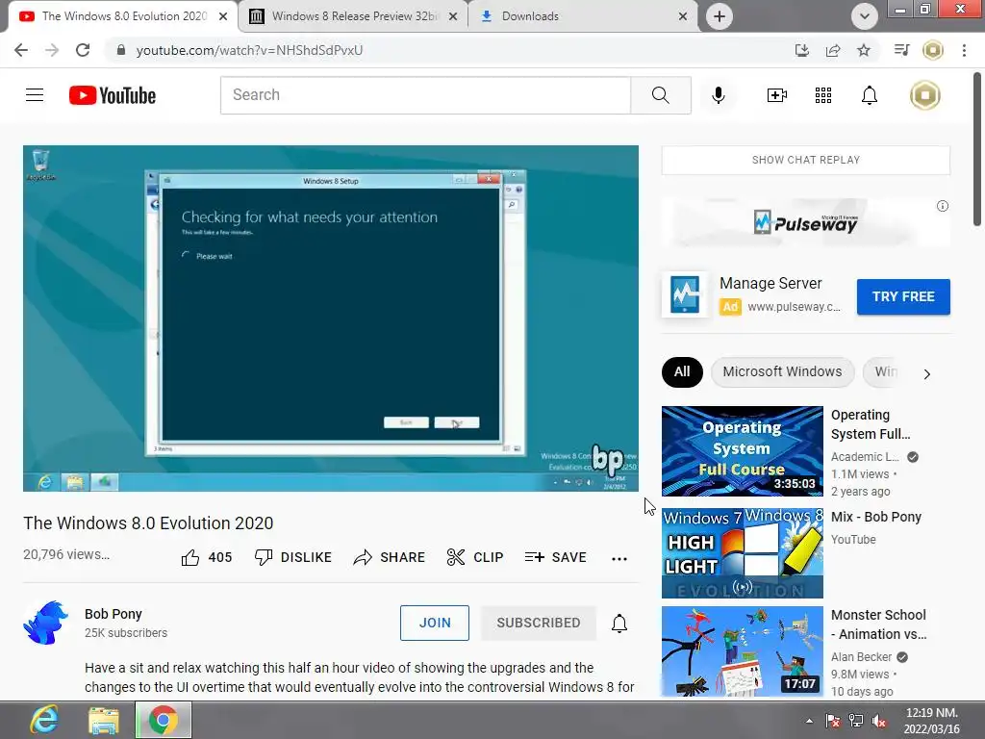Image resolution: width=985 pixels, height=739 pixels.
Task: Reload the page
Action: (x=83, y=50)
